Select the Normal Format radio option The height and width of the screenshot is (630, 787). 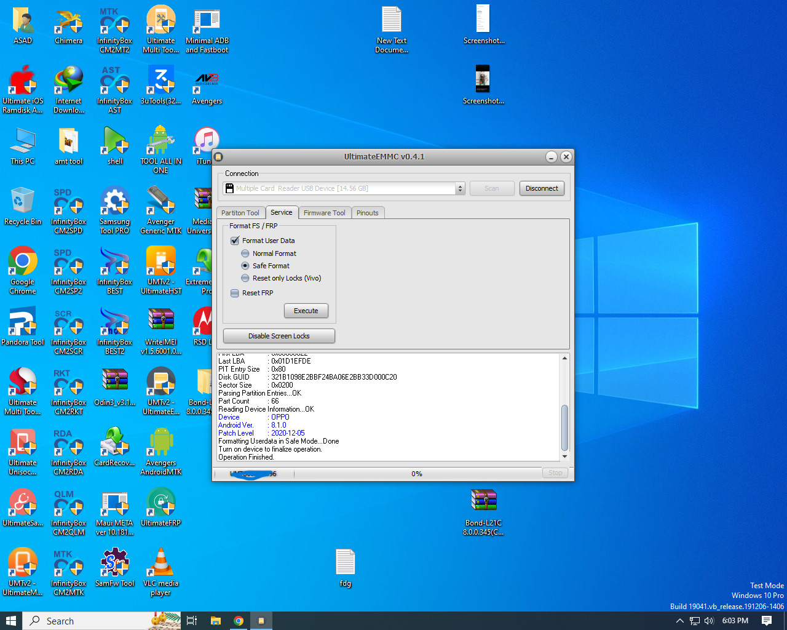coord(245,253)
